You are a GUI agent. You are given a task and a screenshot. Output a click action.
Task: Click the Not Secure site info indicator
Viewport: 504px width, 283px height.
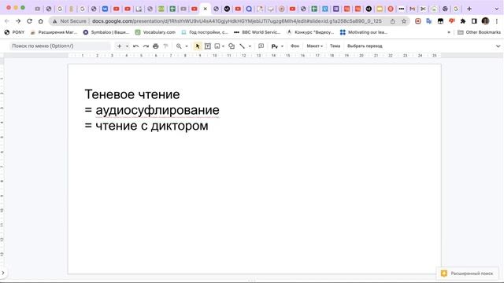tap(69, 21)
